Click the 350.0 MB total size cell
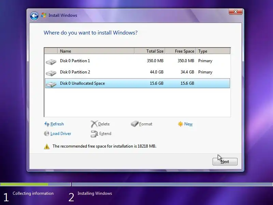Image resolution: width=273 pixels, height=205 pixels. pos(155,61)
